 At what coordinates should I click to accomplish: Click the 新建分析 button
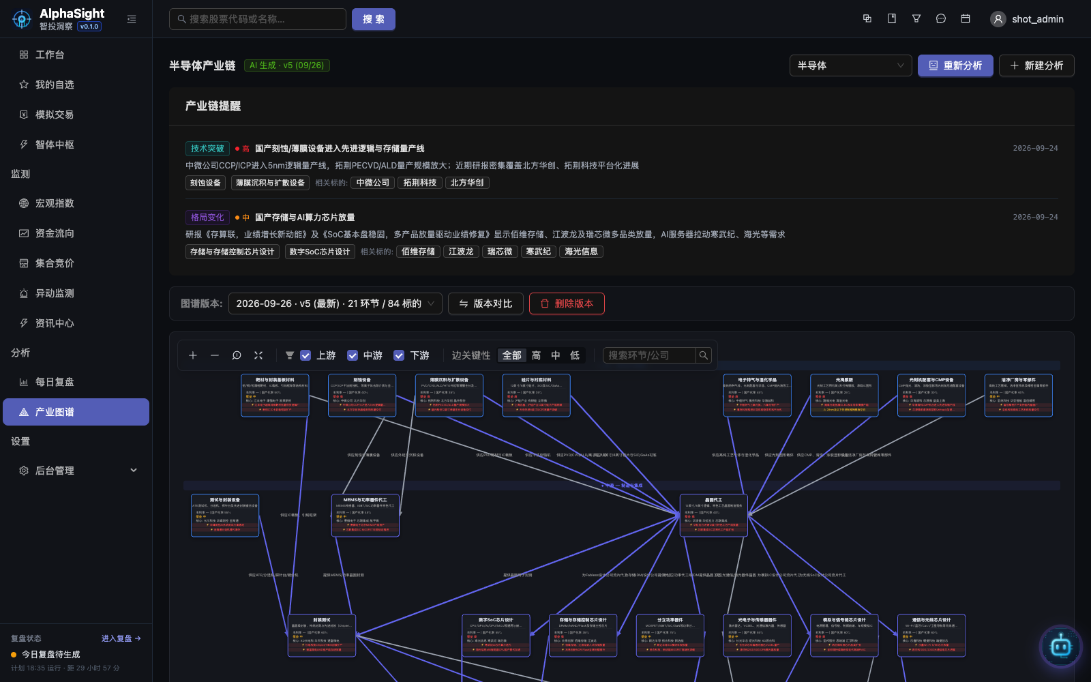click(1036, 65)
